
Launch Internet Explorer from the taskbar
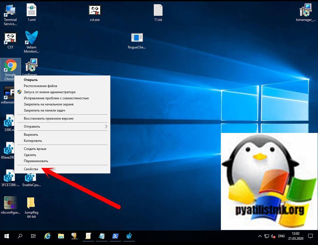47,236
